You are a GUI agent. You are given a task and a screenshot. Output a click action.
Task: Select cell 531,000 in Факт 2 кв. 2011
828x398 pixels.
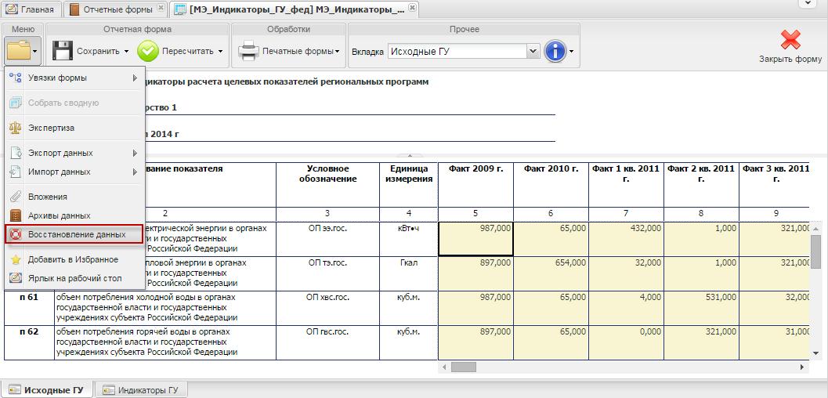coord(701,308)
